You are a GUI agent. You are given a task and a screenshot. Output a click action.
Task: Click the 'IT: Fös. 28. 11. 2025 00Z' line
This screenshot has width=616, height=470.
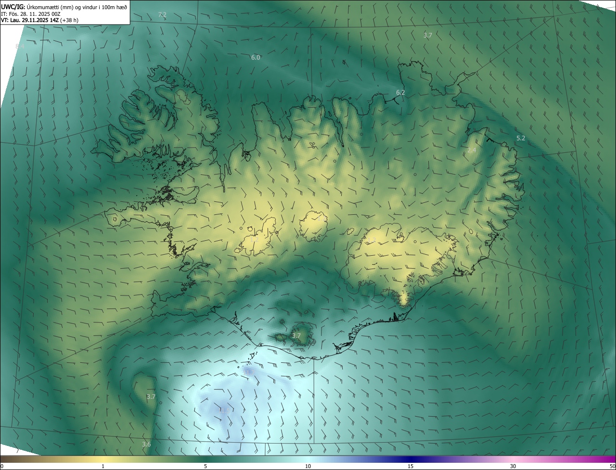pos(31,14)
